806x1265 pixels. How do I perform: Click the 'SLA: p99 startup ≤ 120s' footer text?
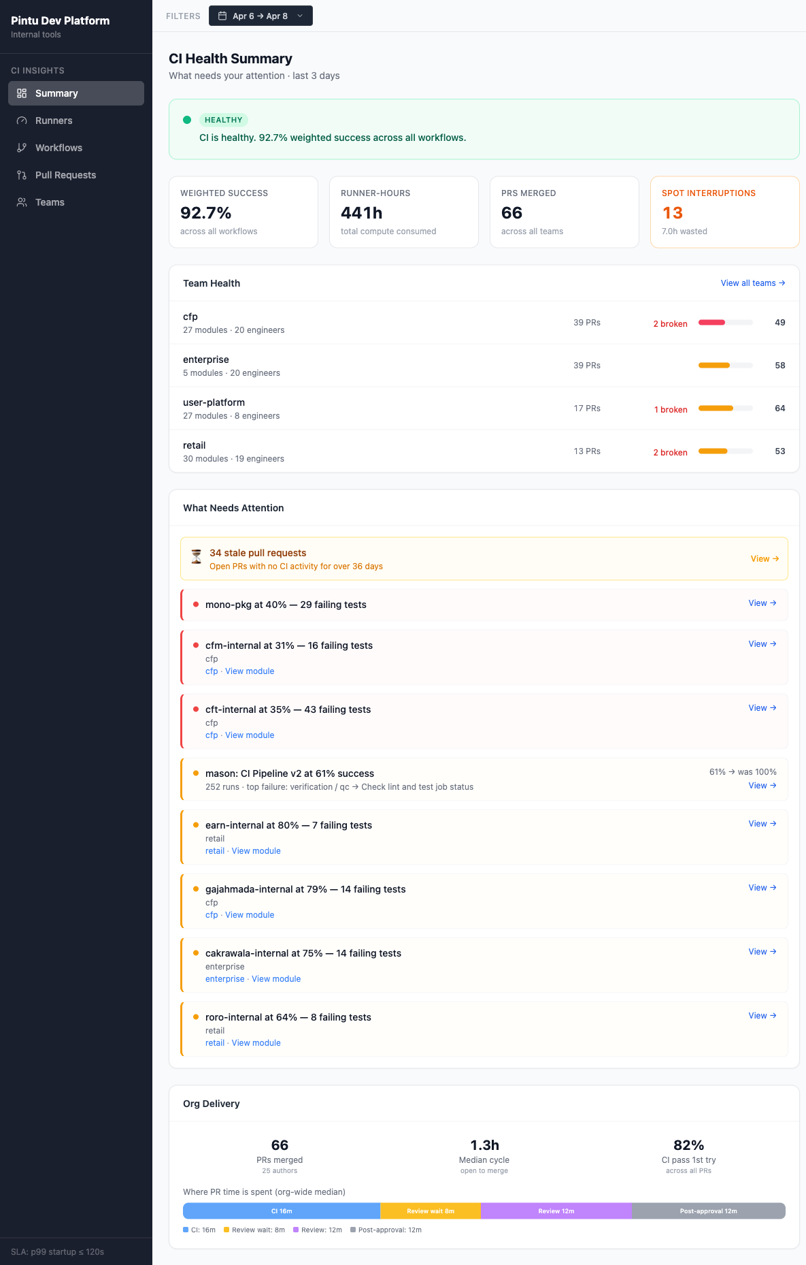57,1251
